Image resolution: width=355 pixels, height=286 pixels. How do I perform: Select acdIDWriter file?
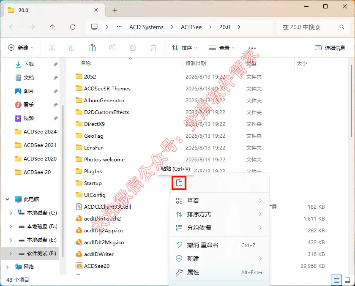[99, 254]
